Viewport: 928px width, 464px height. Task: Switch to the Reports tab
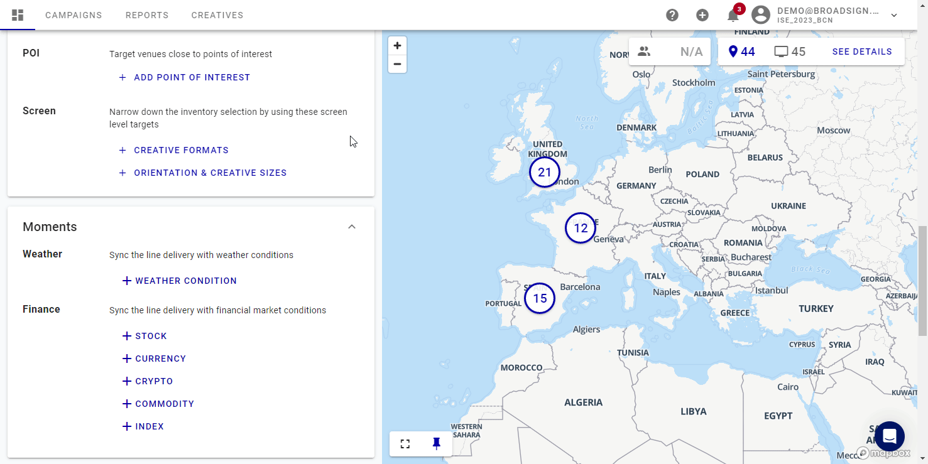click(x=147, y=15)
